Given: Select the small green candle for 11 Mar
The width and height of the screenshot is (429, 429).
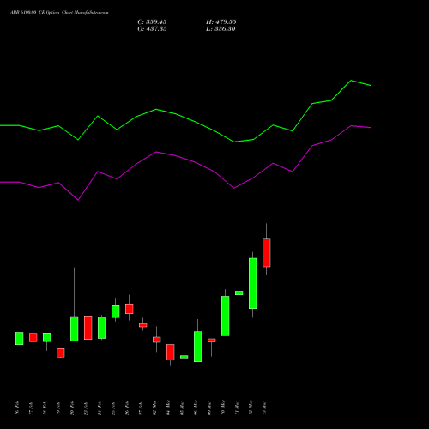Looking at the screenshot, I should (x=239, y=293).
